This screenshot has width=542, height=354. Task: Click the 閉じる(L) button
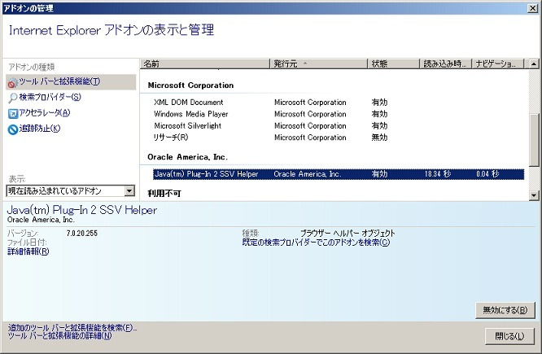click(509, 335)
